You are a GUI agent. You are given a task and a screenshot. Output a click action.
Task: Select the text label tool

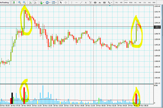90,2
